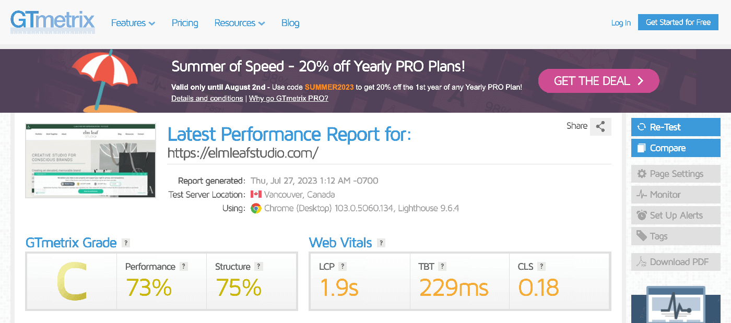The width and height of the screenshot is (731, 323).
Task: Click help icon beside Web Vitals heading
Action: pyautogui.click(x=381, y=243)
